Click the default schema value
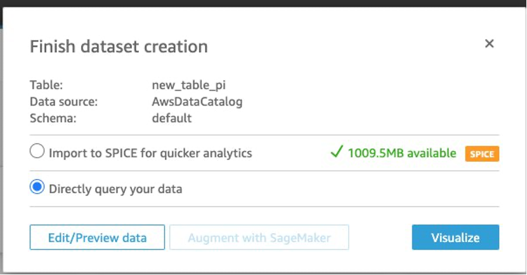Viewport: 527px width, 275px height. coord(171,118)
